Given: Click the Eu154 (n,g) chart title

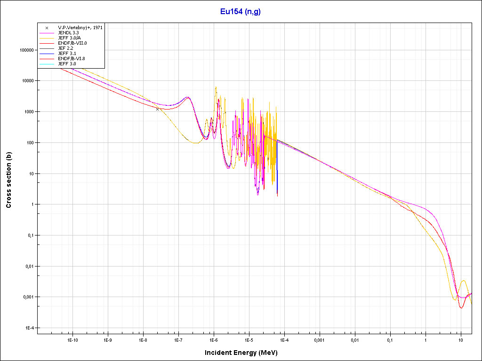Looking at the screenshot, I should coord(241,12).
